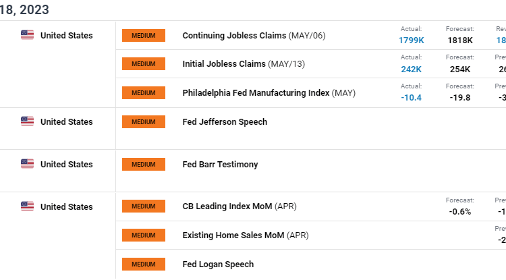The image size is (506, 280).
Task: Open the Fed Jefferson Speech entry
Action: click(225, 121)
